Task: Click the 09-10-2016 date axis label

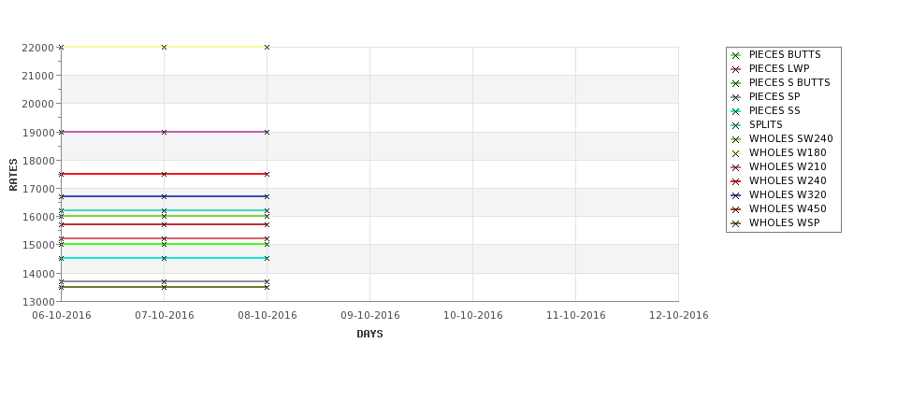Action: click(x=369, y=316)
